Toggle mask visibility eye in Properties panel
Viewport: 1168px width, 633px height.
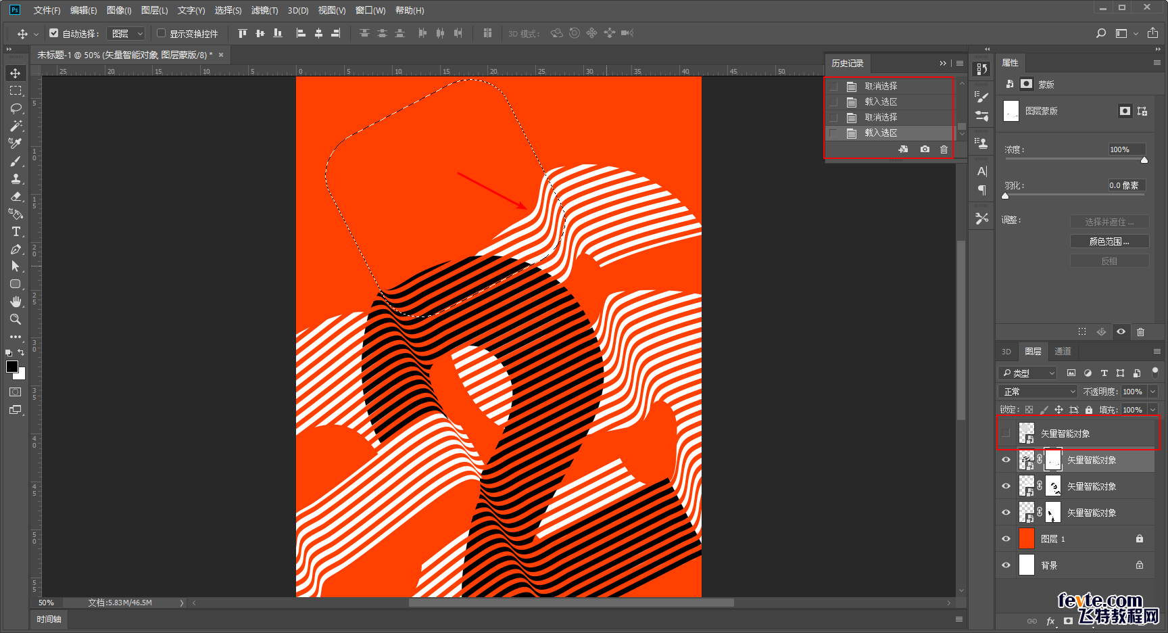coord(1121,332)
